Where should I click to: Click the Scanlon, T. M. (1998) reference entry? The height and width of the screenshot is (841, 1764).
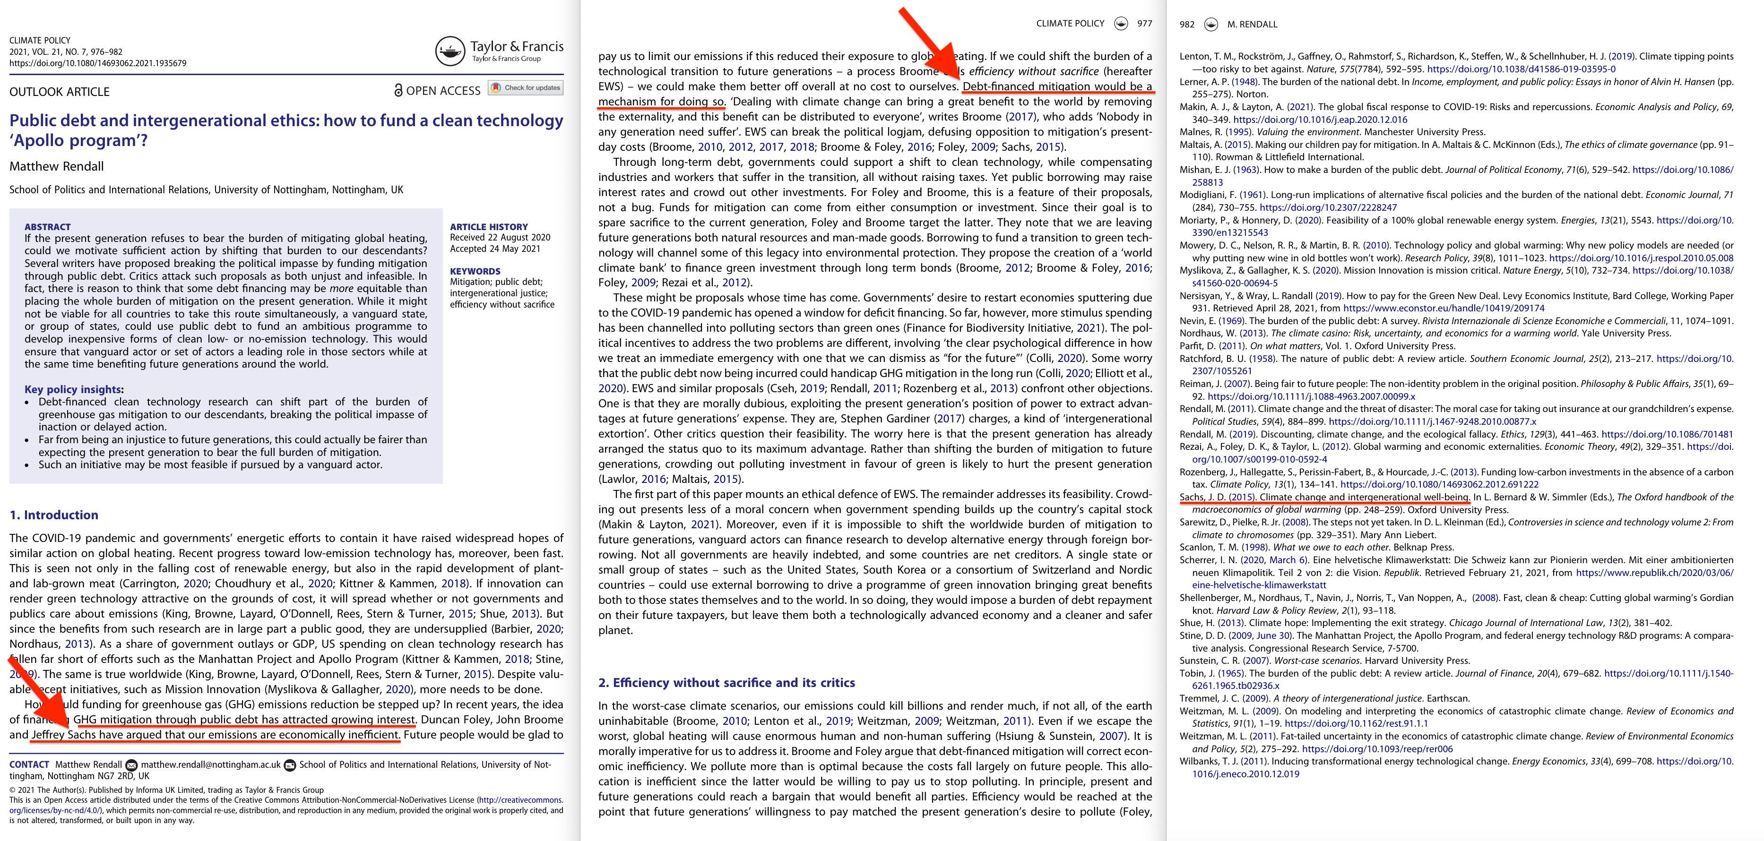(x=1316, y=547)
